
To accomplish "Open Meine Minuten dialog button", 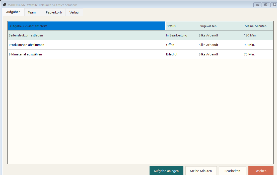I will pyautogui.click(x=201, y=171).
